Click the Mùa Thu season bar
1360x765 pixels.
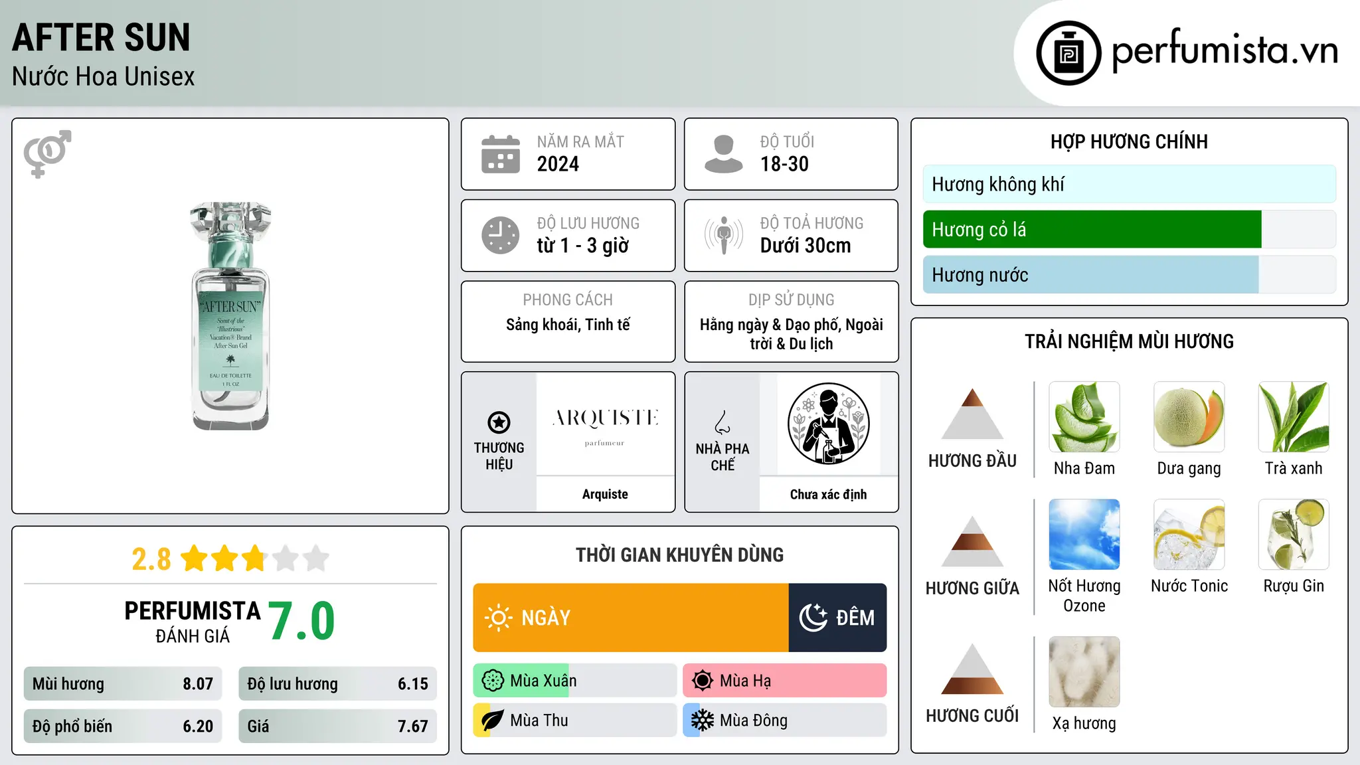[575, 721]
